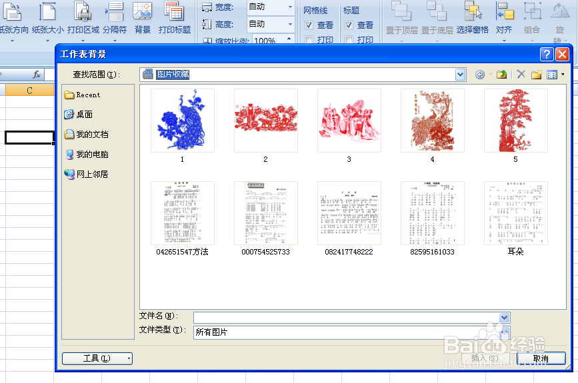The height and width of the screenshot is (383, 578).
Task: Open the selection pane (选择窗格)
Action: click(472, 19)
